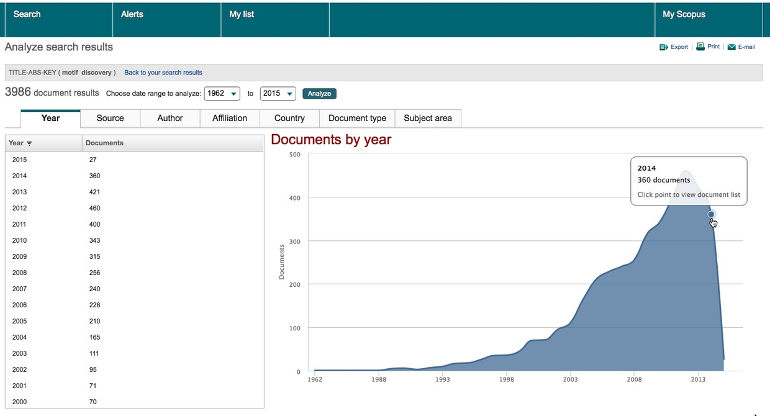Switch to the Subject area tab
Viewport: 770px width, 416px height.
[x=428, y=119]
